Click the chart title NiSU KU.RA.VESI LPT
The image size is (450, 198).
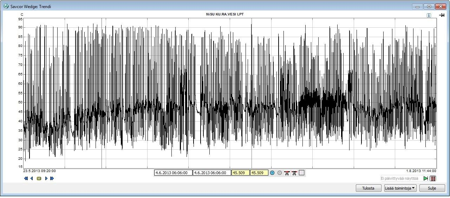(225, 14)
